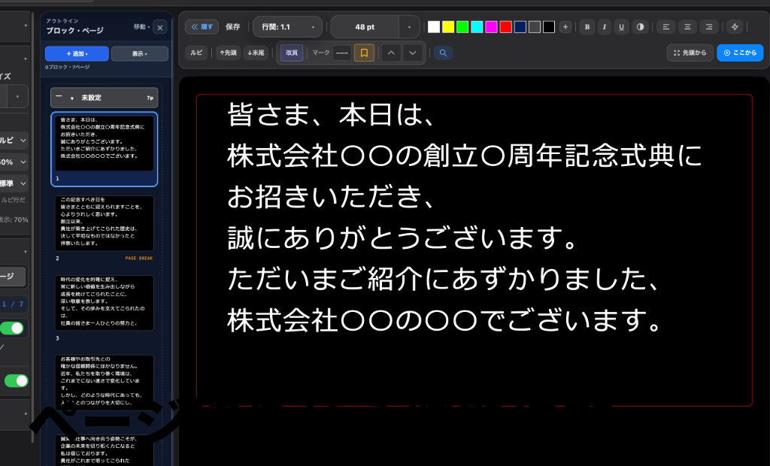This screenshot has height=466, width=770.
Task: Click the half-circle contrast icon
Action: pos(640,27)
